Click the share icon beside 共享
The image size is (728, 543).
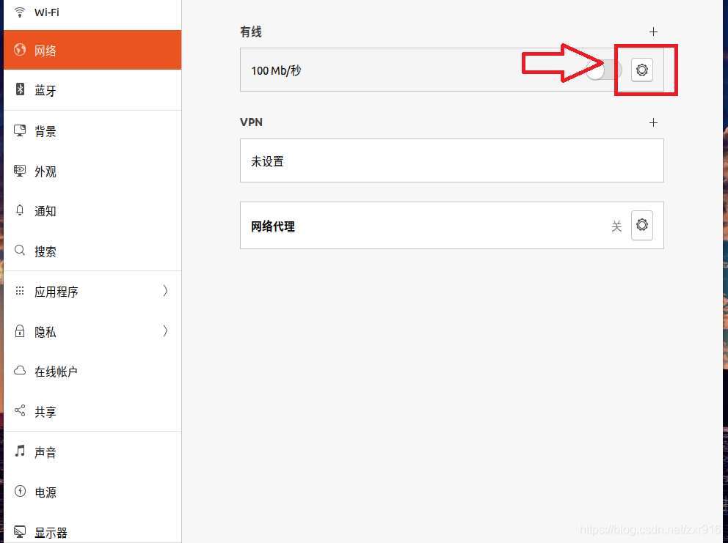pyautogui.click(x=20, y=410)
